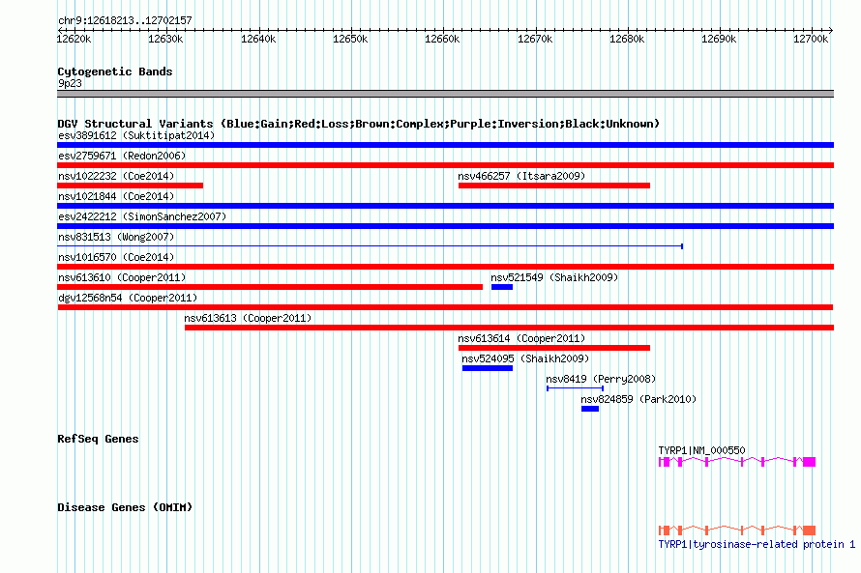The image size is (861, 573).
Task: Click the nsv8419 (Perry2008) label
Action: [601, 379]
